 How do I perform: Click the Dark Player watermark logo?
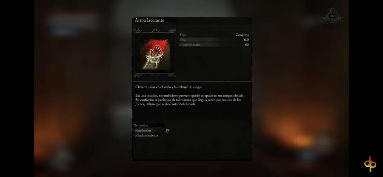tap(332, 16)
